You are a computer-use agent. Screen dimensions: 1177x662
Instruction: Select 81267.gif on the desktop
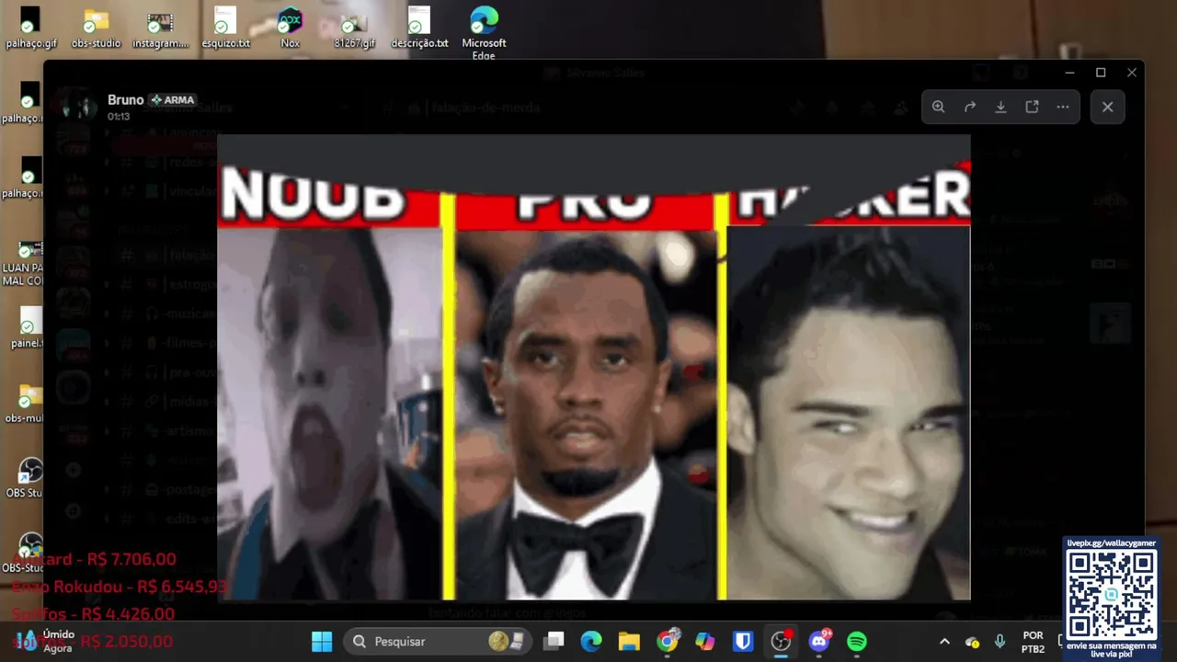coord(354,28)
